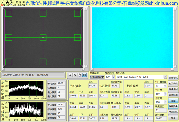The width and height of the screenshot is (179, 122).
Task: Click vertical line 标准偏差 value 2.29
Action: [61, 109]
